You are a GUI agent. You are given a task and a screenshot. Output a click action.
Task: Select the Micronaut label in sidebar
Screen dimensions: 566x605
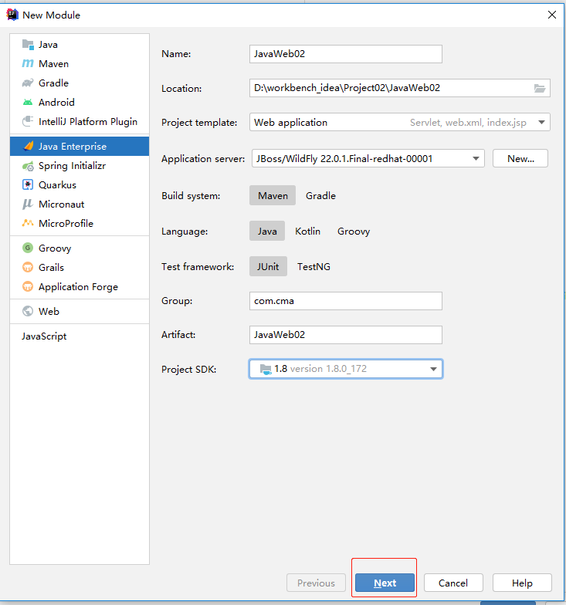(x=62, y=204)
